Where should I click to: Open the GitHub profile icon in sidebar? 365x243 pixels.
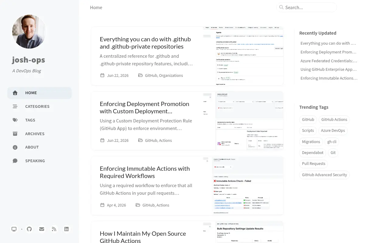(29, 229)
